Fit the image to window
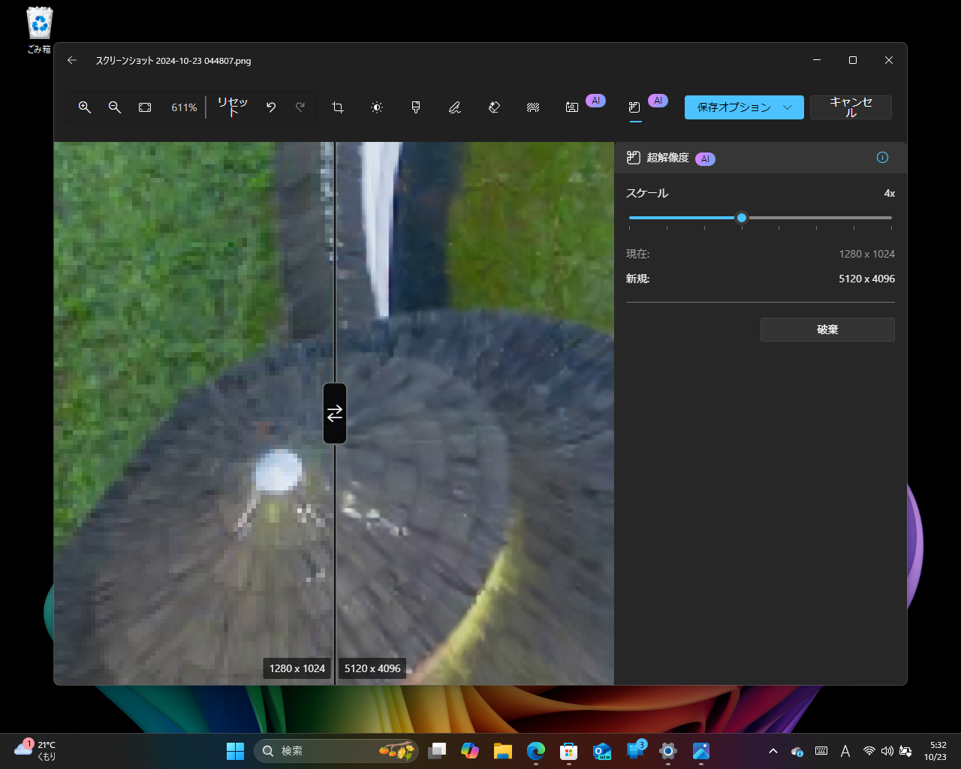Screen dimensions: 961x769 coord(145,107)
